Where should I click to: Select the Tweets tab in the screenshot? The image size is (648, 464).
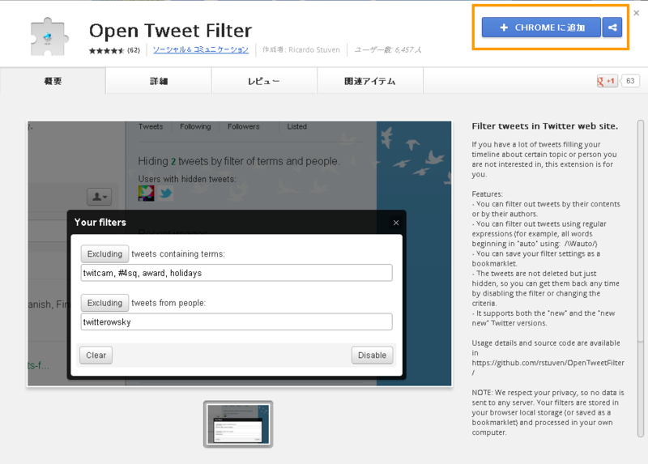click(x=151, y=126)
